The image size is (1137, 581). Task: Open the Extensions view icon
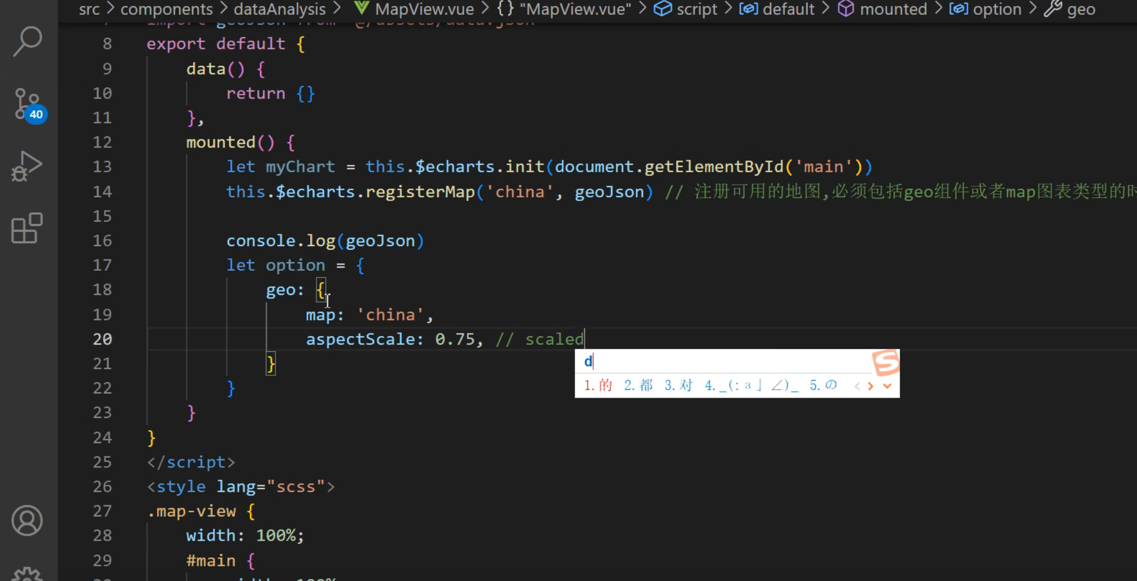click(x=27, y=228)
